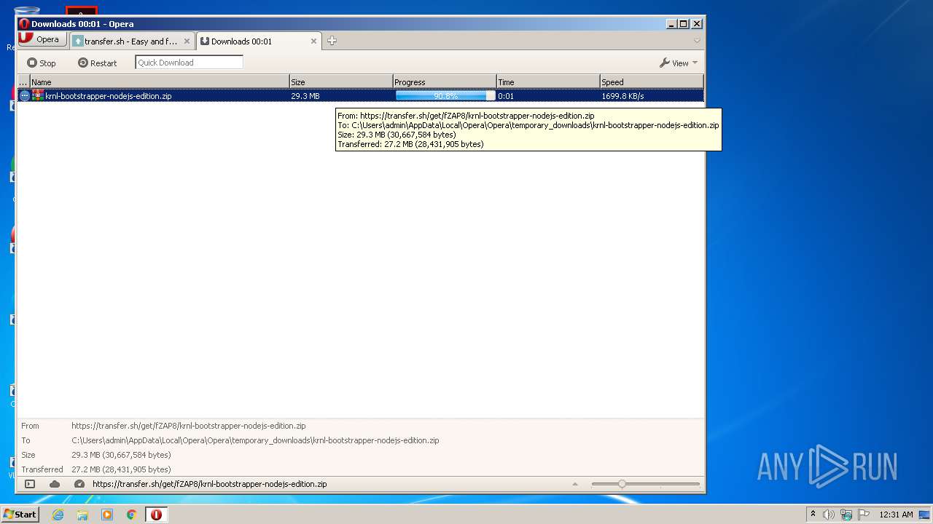Sort downloads by Name column
This screenshot has height=524, width=933.
click(159, 82)
